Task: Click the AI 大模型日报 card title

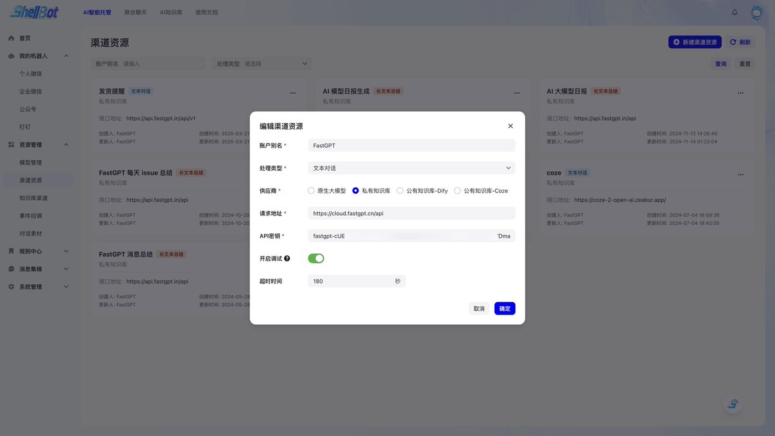Action: (x=567, y=91)
